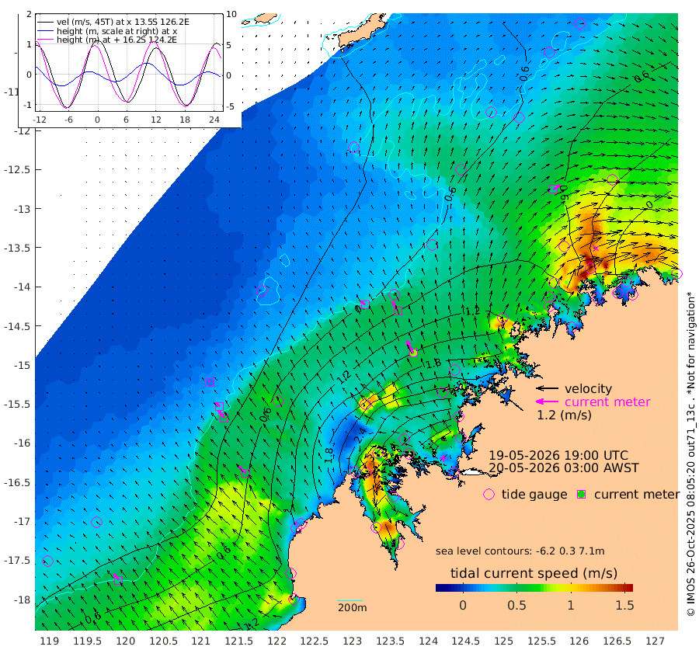
Task: Click the vertical IMOS copyright text
Action: (x=691, y=454)
